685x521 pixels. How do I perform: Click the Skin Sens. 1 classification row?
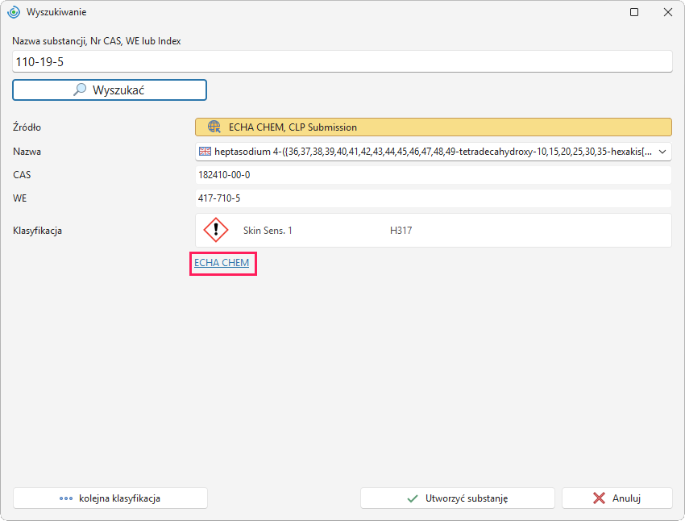click(433, 231)
